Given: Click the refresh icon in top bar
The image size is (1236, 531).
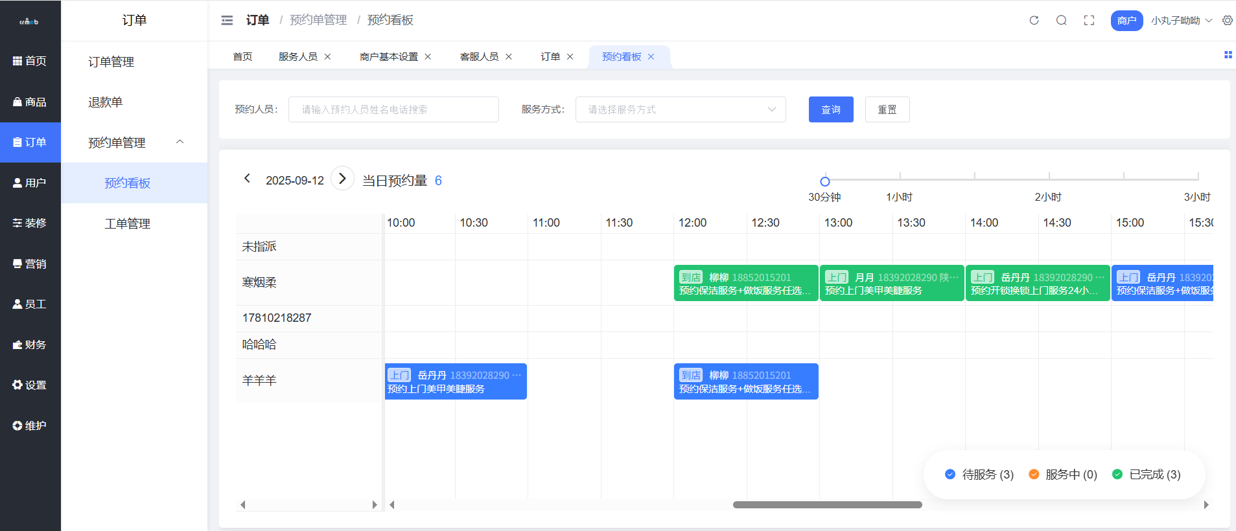Looking at the screenshot, I should 1034,21.
